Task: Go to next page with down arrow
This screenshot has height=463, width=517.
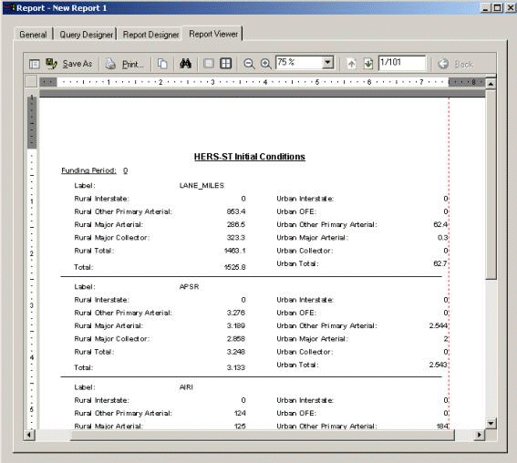Action: point(368,64)
